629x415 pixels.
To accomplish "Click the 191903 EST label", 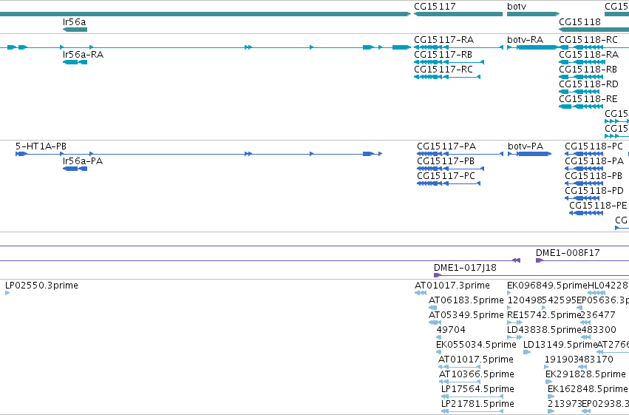I will [561, 360].
